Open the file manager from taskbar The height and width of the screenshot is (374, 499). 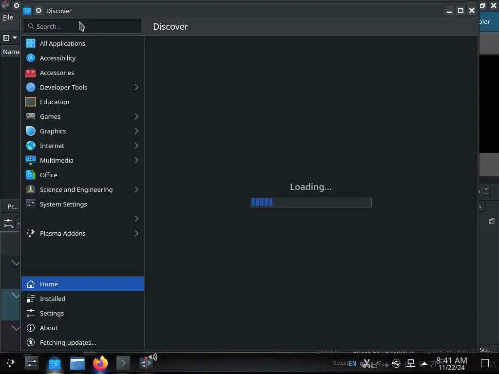77,363
